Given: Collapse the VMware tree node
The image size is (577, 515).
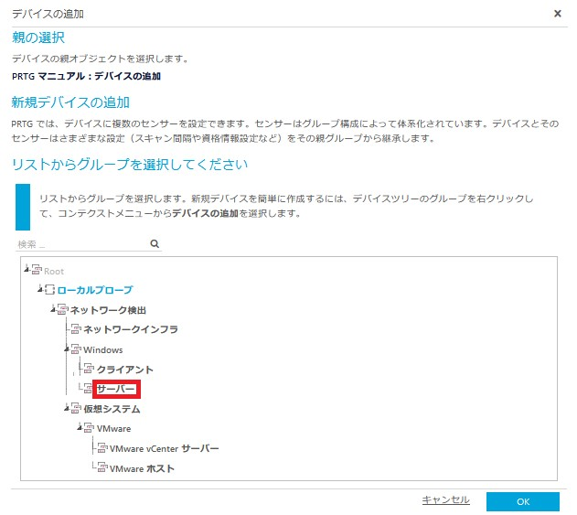Looking at the screenshot, I should point(80,427).
